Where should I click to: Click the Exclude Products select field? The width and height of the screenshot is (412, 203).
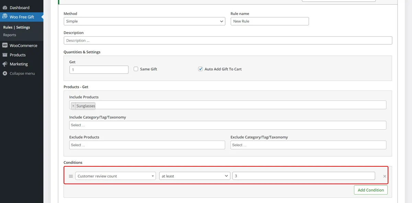pos(147,145)
